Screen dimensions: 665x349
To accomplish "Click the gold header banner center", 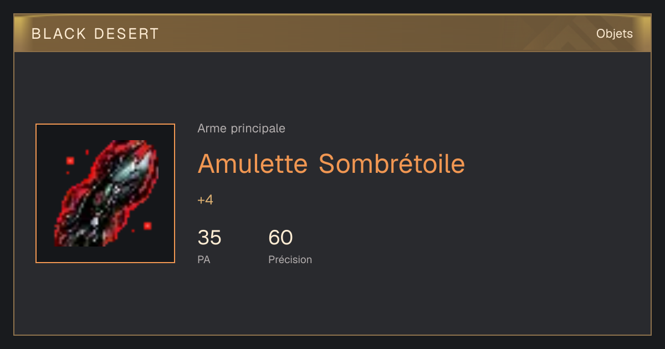I will pos(332,34).
